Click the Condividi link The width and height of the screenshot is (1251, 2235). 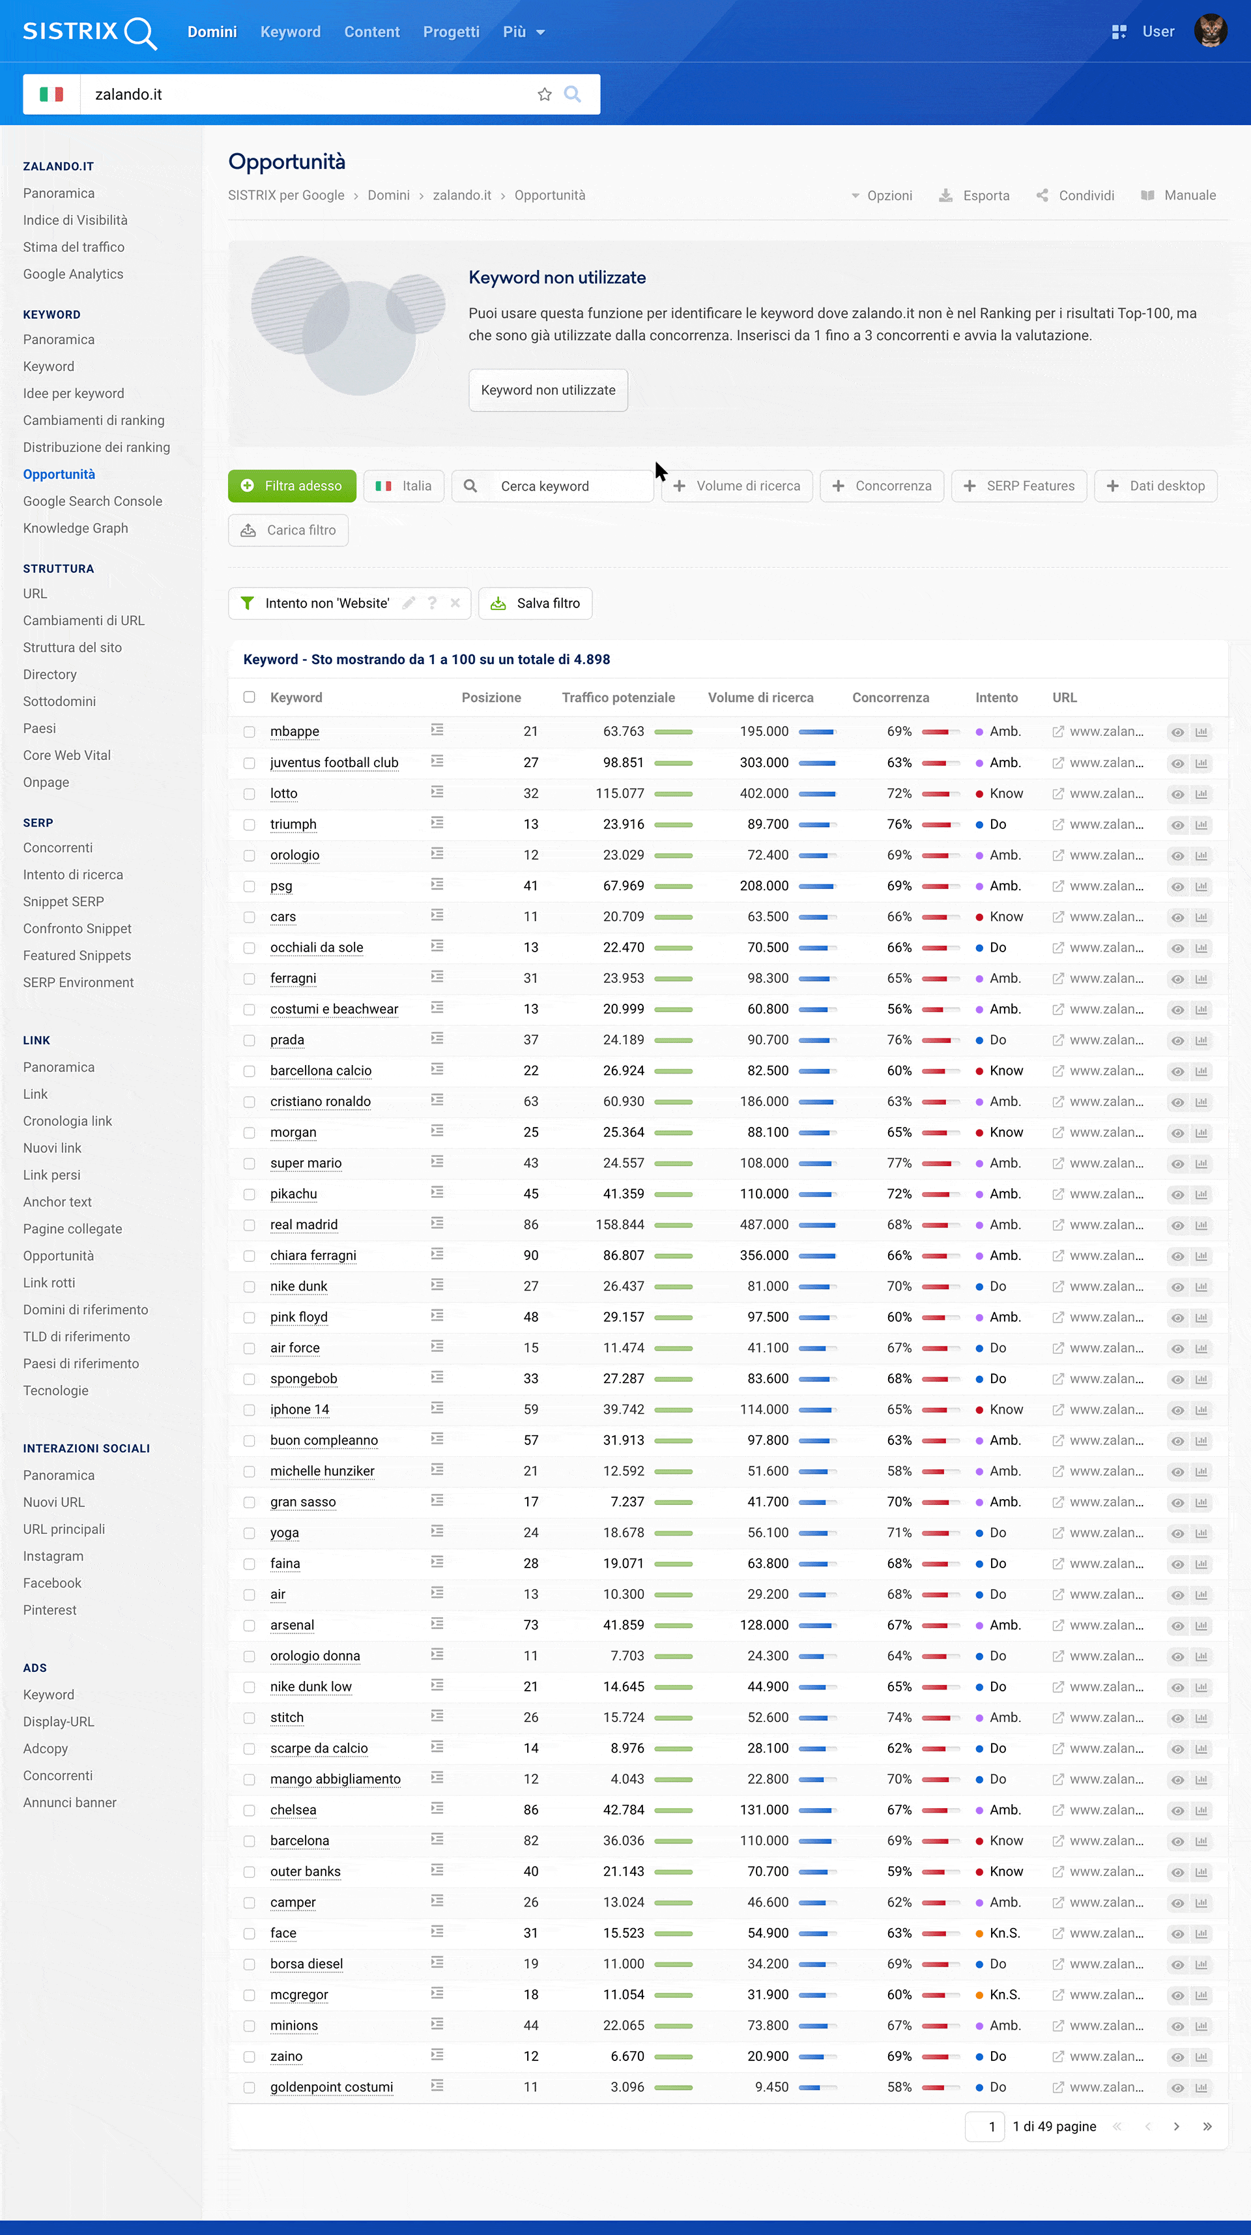pos(1075,196)
